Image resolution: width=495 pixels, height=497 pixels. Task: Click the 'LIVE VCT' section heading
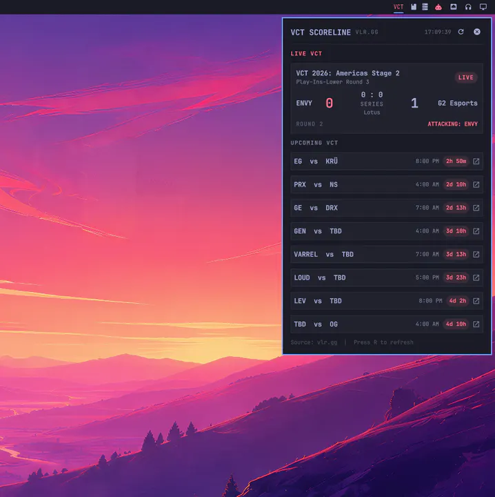pyautogui.click(x=306, y=54)
